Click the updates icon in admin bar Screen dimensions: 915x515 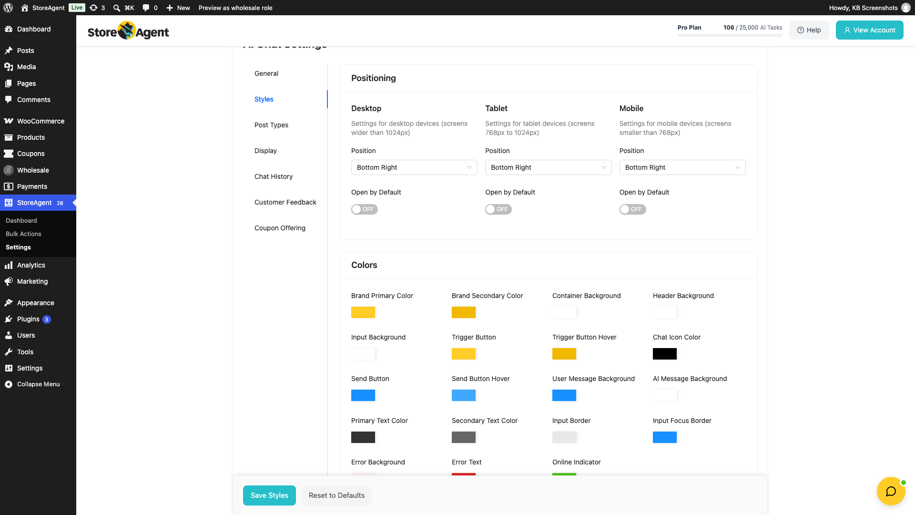(94, 8)
